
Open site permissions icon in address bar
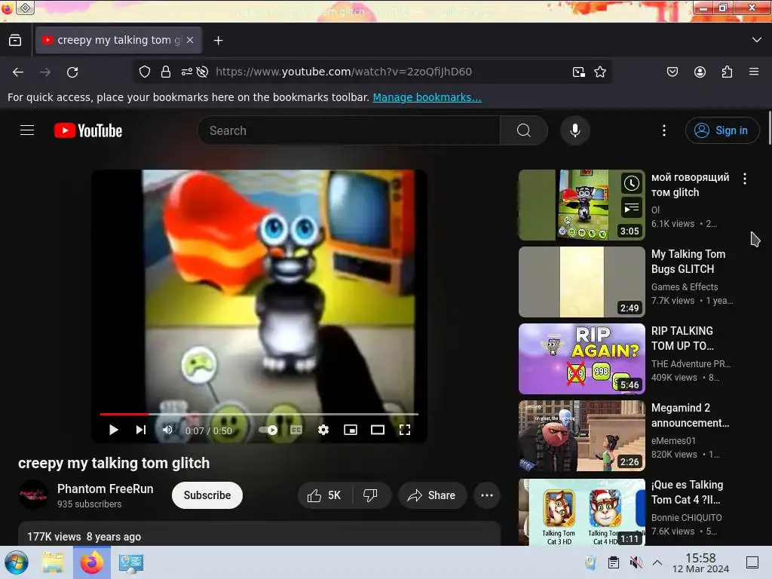[187, 72]
